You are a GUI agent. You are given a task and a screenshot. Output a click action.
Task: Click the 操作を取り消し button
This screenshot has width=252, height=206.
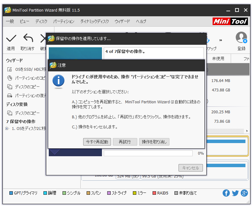154,142
